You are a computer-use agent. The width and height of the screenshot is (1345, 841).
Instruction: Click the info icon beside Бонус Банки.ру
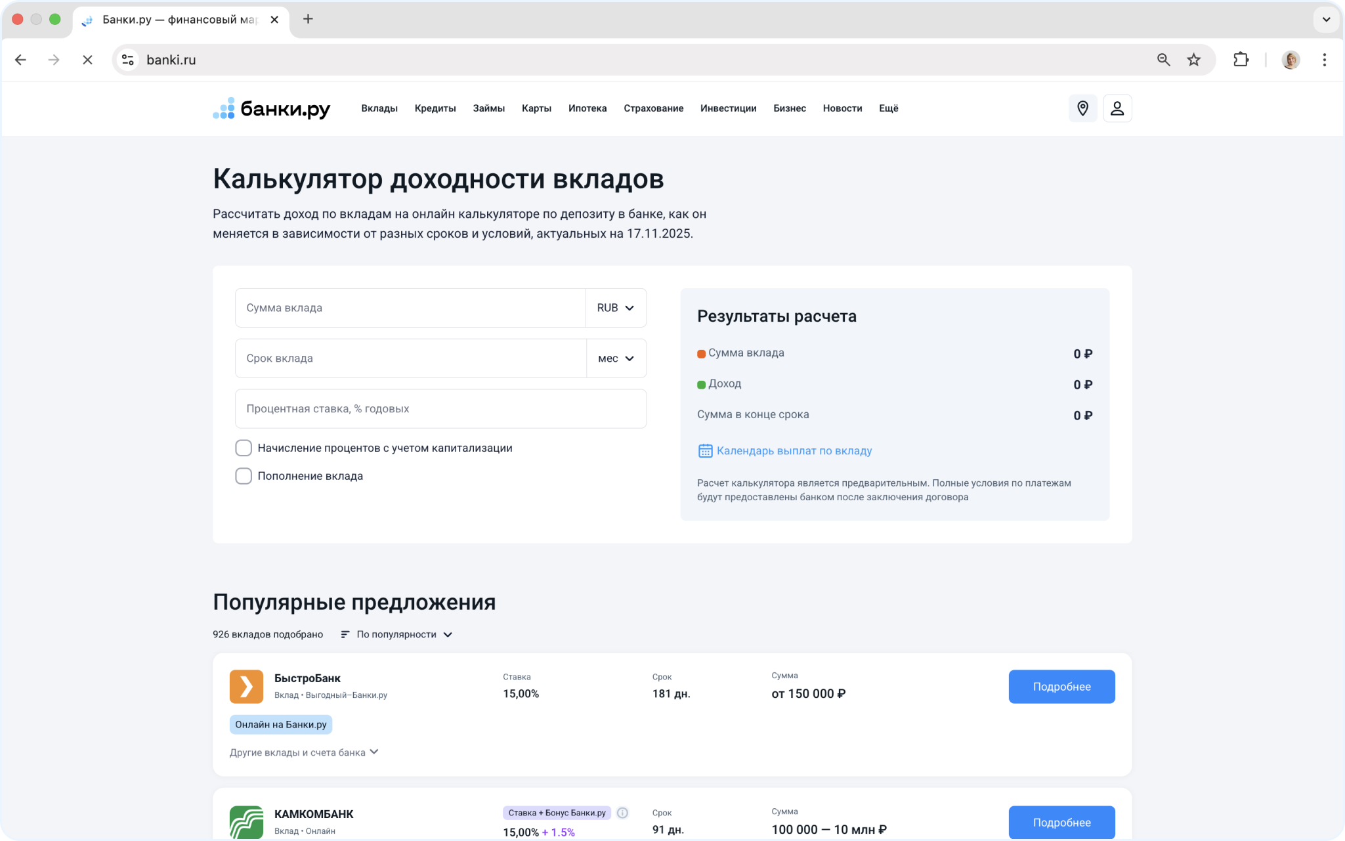click(622, 813)
